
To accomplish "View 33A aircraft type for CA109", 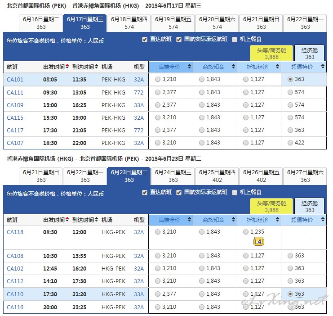I will (139, 105).
